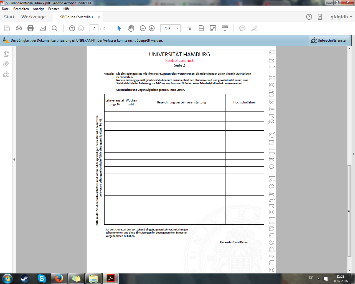355x284 pixels.
Task: Open the file explorer taskbar button
Action: tap(93, 278)
